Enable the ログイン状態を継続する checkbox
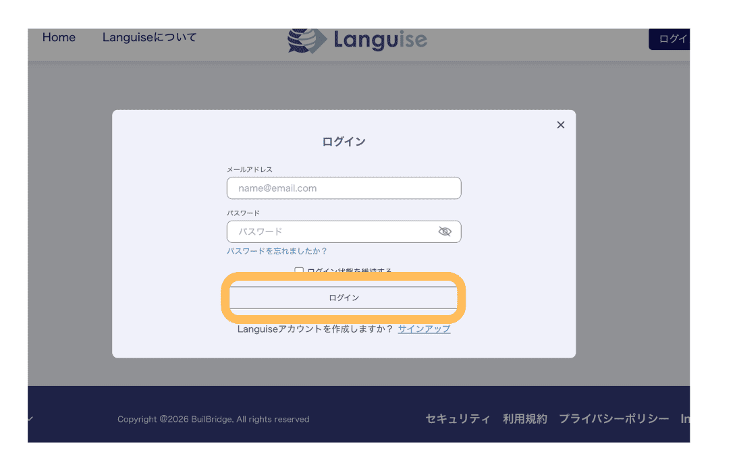 pyautogui.click(x=299, y=271)
